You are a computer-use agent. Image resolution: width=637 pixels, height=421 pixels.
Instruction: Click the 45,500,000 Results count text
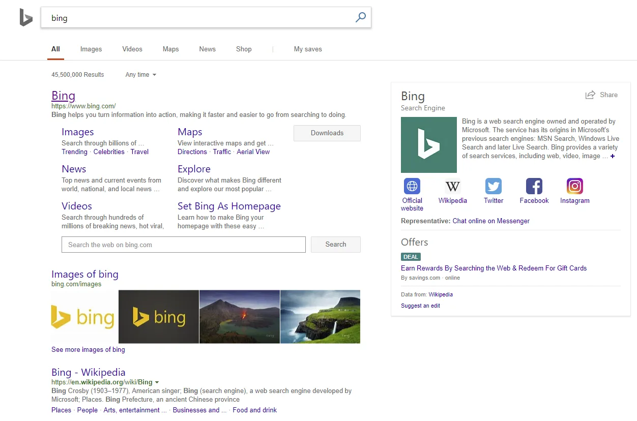point(78,75)
